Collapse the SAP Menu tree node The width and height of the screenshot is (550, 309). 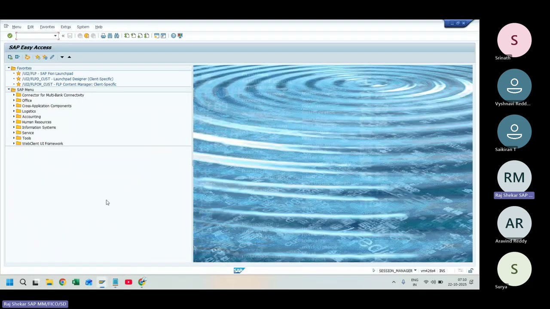tap(9, 90)
